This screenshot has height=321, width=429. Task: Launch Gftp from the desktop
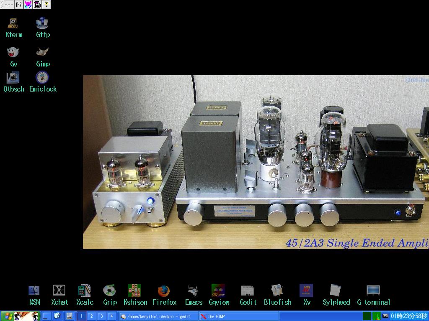pos(42,23)
